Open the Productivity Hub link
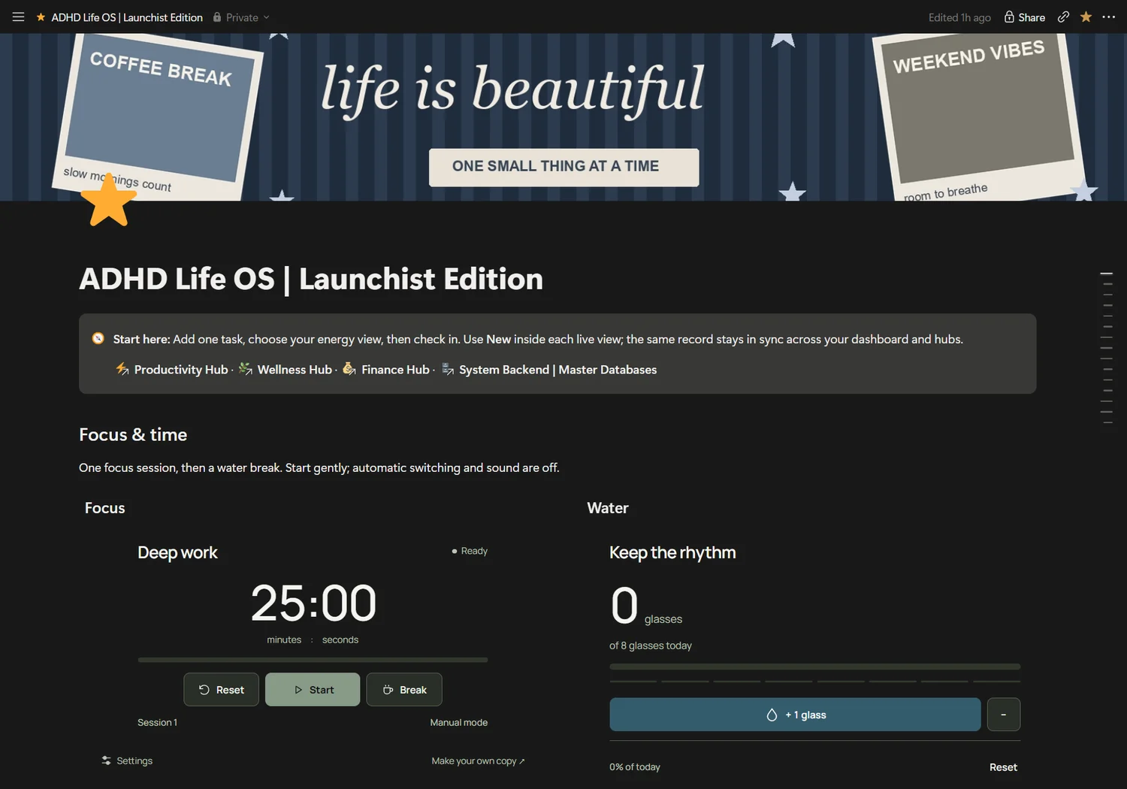The image size is (1127, 789). (181, 370)
